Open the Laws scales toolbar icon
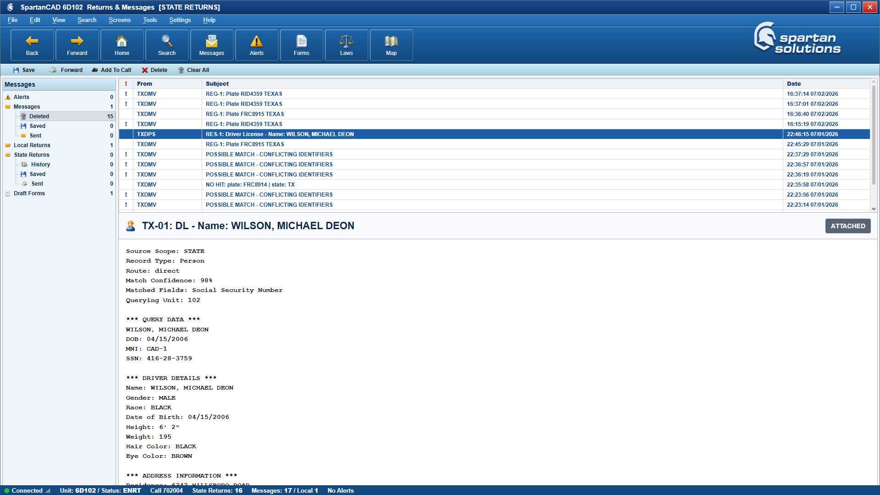 click(x=346, y=45)
